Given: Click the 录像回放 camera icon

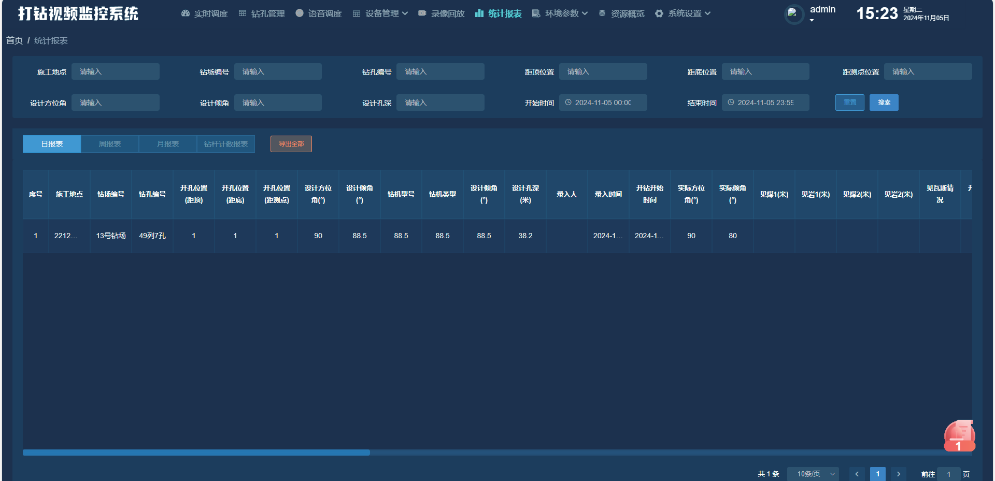Looking at the screenshot, I should (422, 13).
